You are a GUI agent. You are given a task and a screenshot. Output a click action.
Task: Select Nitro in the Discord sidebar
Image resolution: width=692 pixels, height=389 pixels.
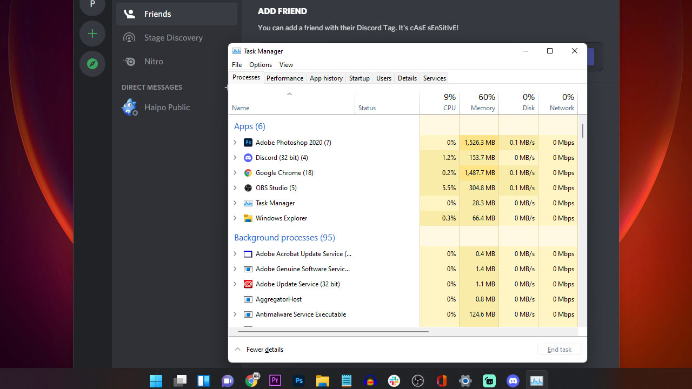point(154,61)
